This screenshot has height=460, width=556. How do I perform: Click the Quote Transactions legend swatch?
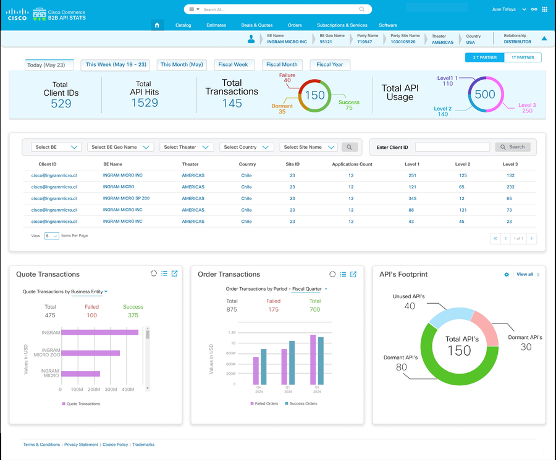(x=64, y=404)
